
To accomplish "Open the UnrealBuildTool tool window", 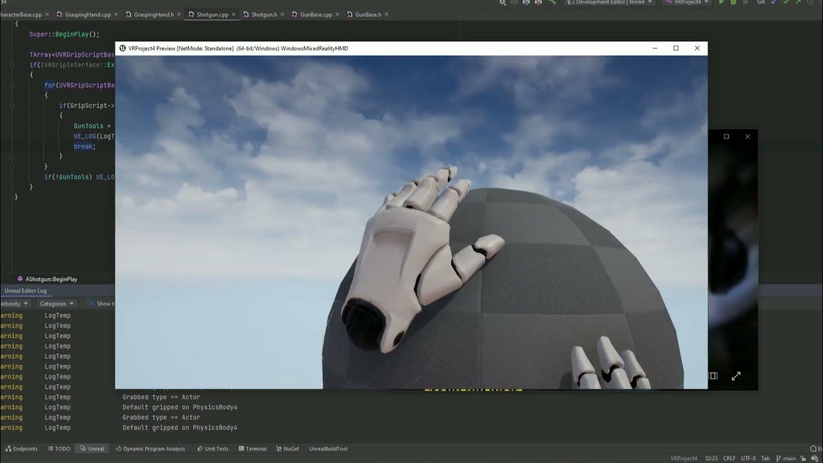I will pyautogui.click(x=328, y=449).
